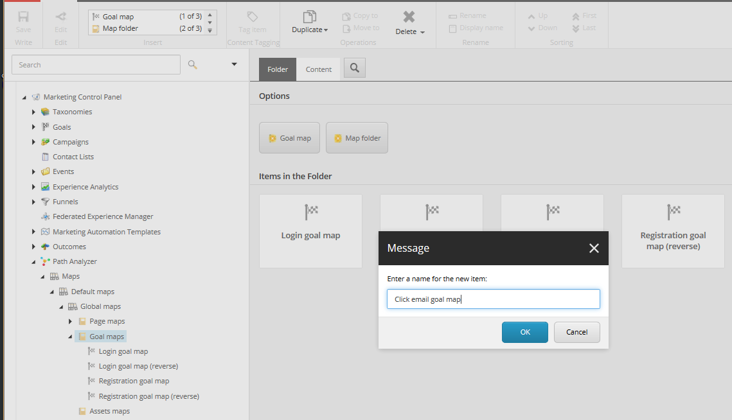Image resolution: width=732 pixels, height=420 pixels.
Task: Collapse the Path Analyzer node
Action: (33, 262)
